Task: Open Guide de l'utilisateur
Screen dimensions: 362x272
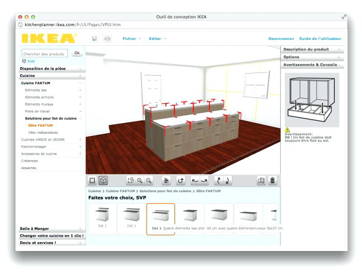Action: [x=320, y=39]
